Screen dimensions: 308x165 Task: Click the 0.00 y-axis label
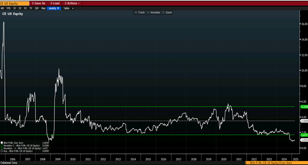click(x=304, y=148)
